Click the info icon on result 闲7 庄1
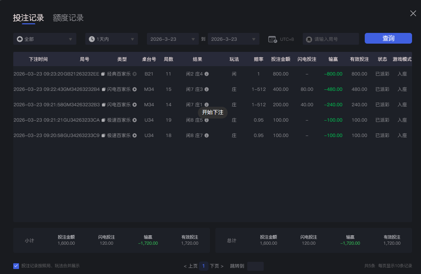The image size is (421, 274). pyautogui.click(x=206, y=104)
